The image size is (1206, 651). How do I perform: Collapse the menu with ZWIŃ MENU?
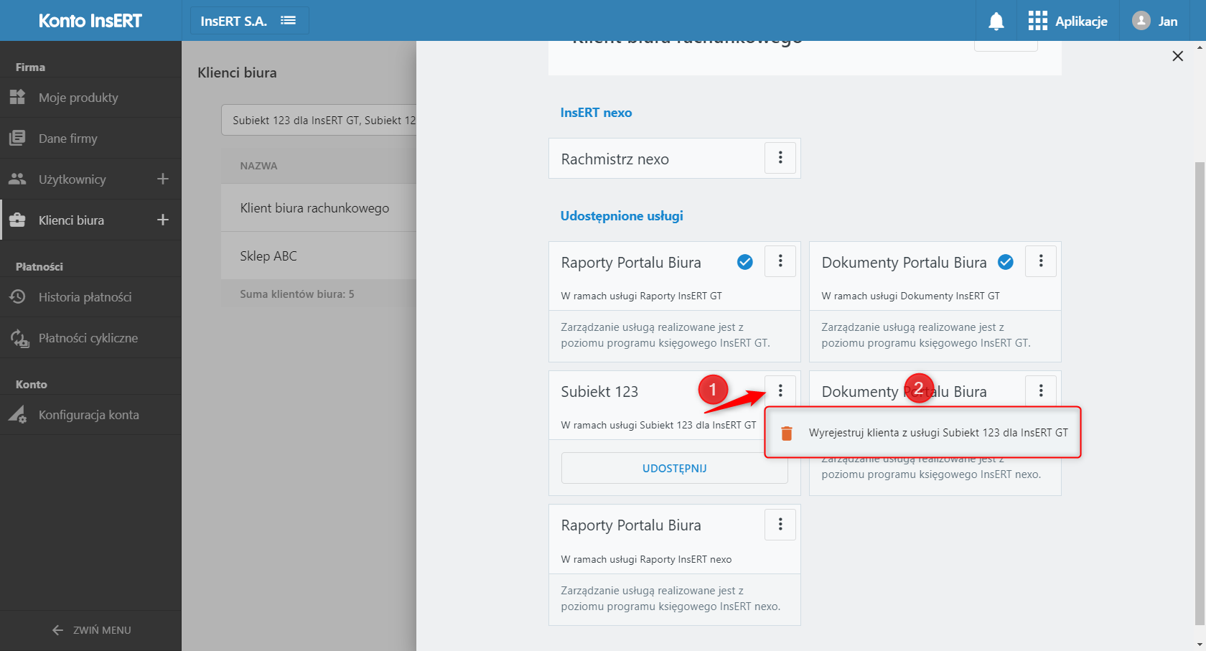pos(91,630)
